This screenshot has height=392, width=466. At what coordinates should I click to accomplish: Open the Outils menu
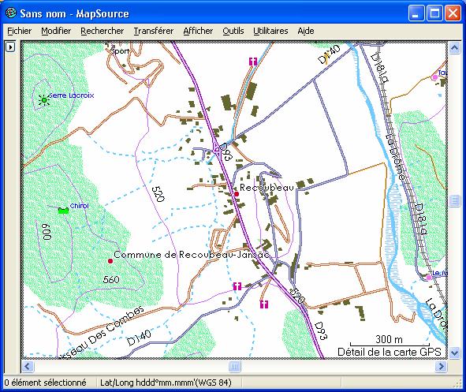coord(233,31)
